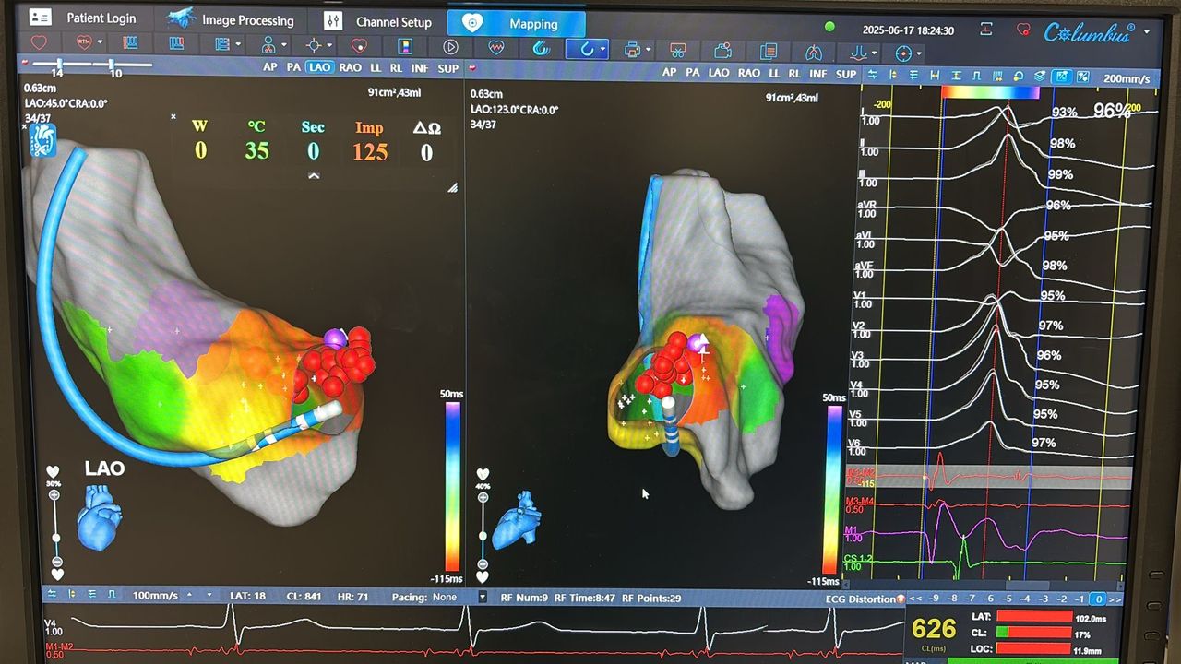
Task: Select SUP view in left map
Action: tap(448, 69)
